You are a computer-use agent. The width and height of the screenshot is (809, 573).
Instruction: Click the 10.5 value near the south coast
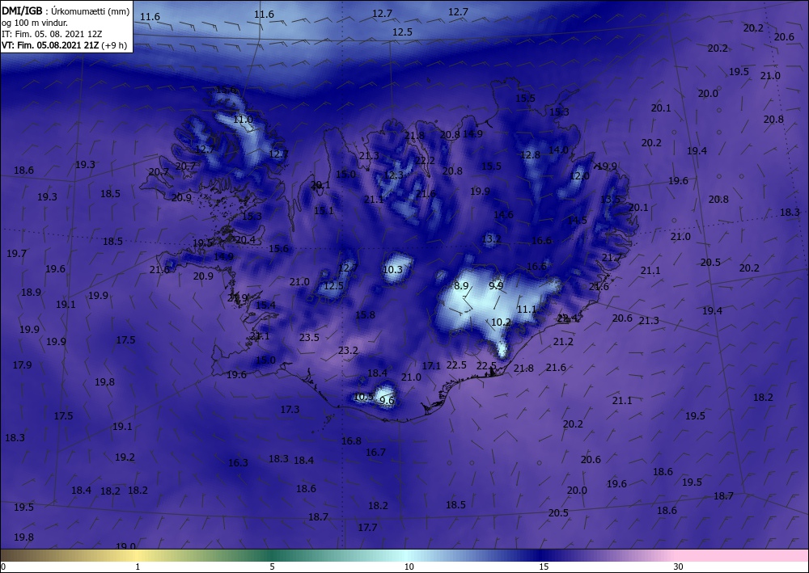(x=364, y=397)
